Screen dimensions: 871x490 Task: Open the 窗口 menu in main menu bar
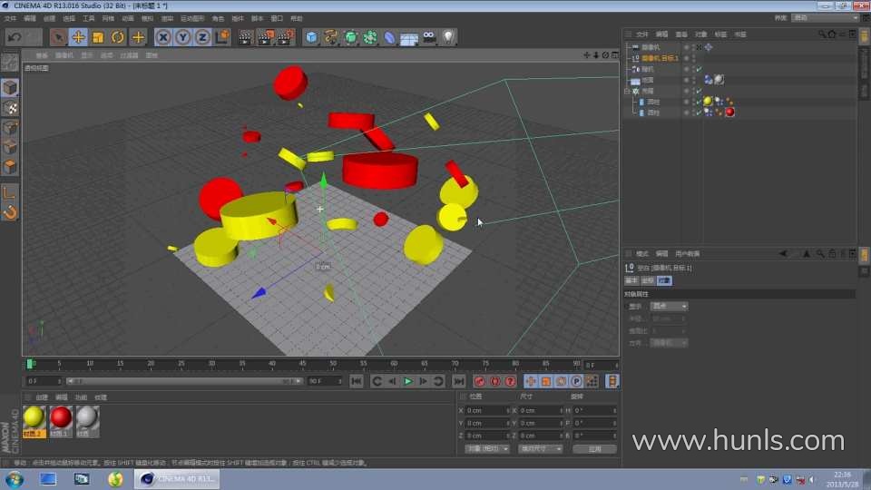point(277,18)
